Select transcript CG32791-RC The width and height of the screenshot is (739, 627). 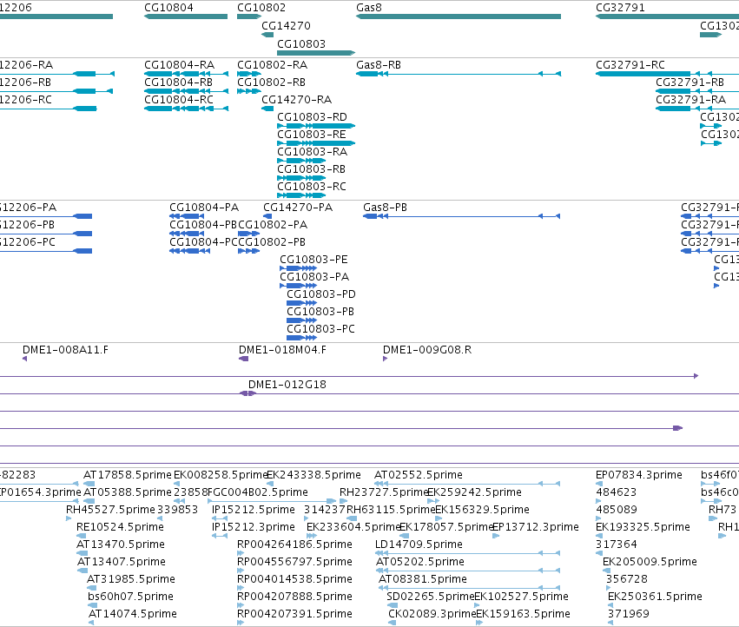click(x=668, y=74)
